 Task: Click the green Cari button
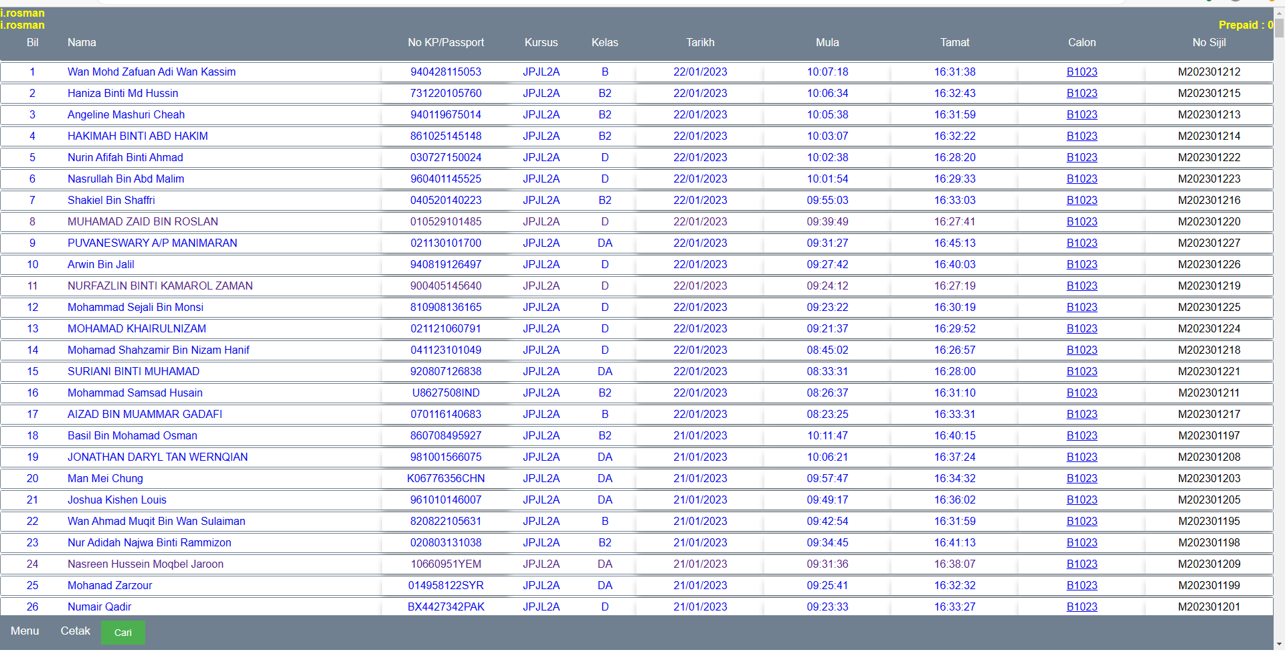[122, 632]
